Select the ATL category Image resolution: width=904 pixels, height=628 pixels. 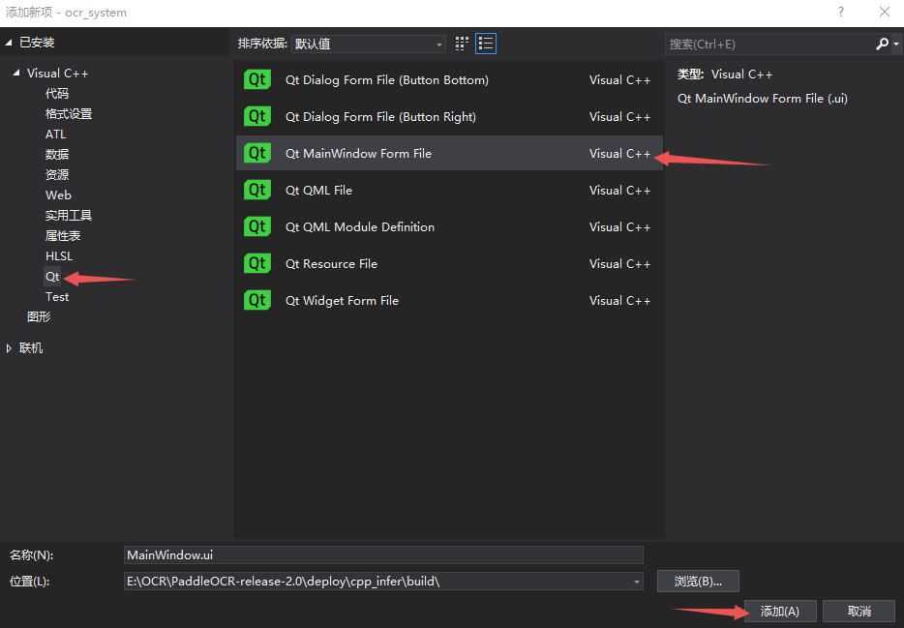coord(56,135)
